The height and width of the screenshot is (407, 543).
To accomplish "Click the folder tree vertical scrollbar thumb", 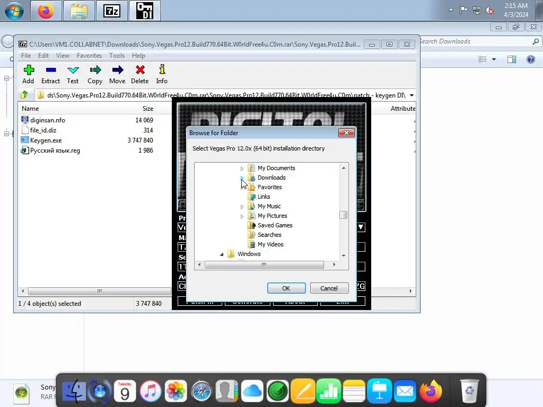I will [x=344, y=215].
